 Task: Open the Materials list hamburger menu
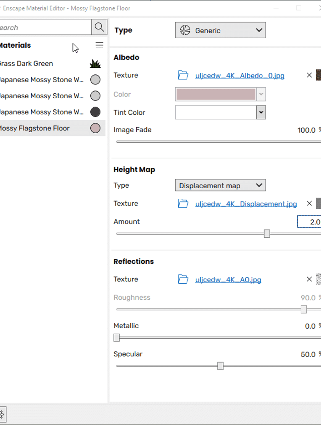click(99, 45)
